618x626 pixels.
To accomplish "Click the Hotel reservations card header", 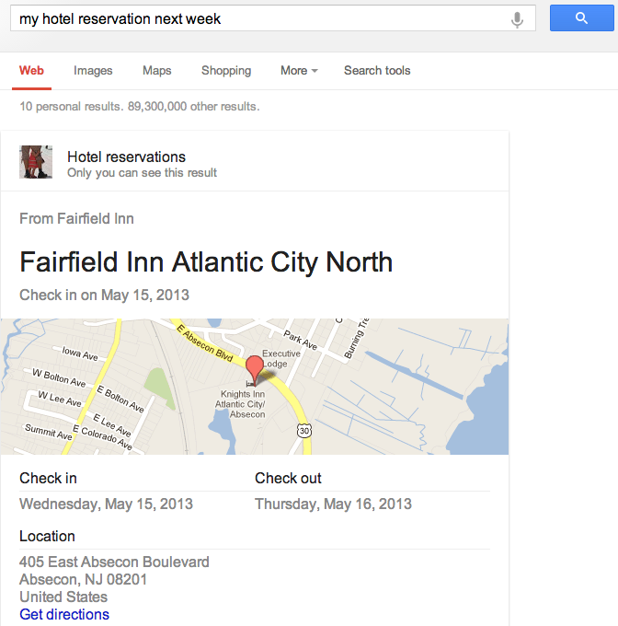I will click(126, 157).
